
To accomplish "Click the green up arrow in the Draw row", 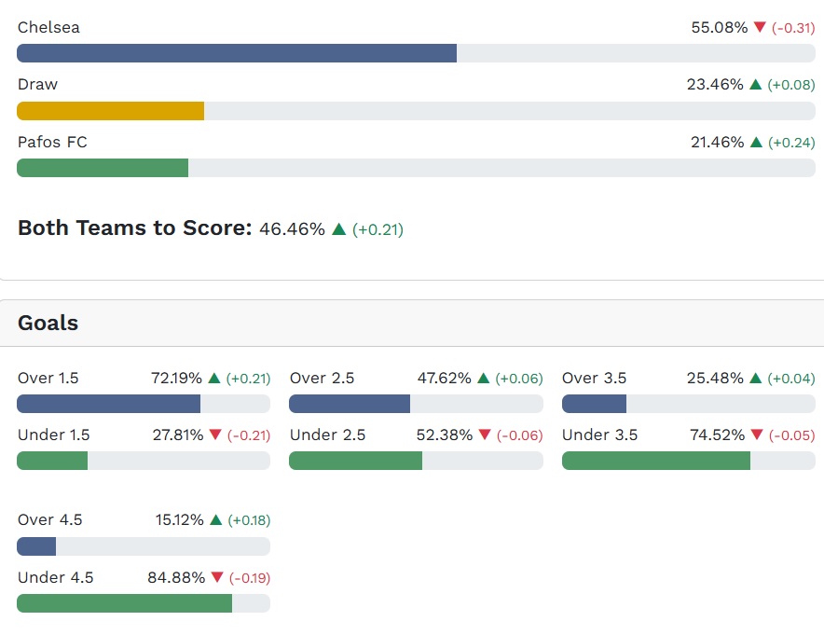I will [756, 85].
